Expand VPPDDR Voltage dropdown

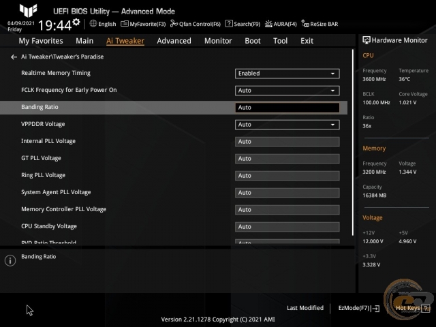coord(287,125)
